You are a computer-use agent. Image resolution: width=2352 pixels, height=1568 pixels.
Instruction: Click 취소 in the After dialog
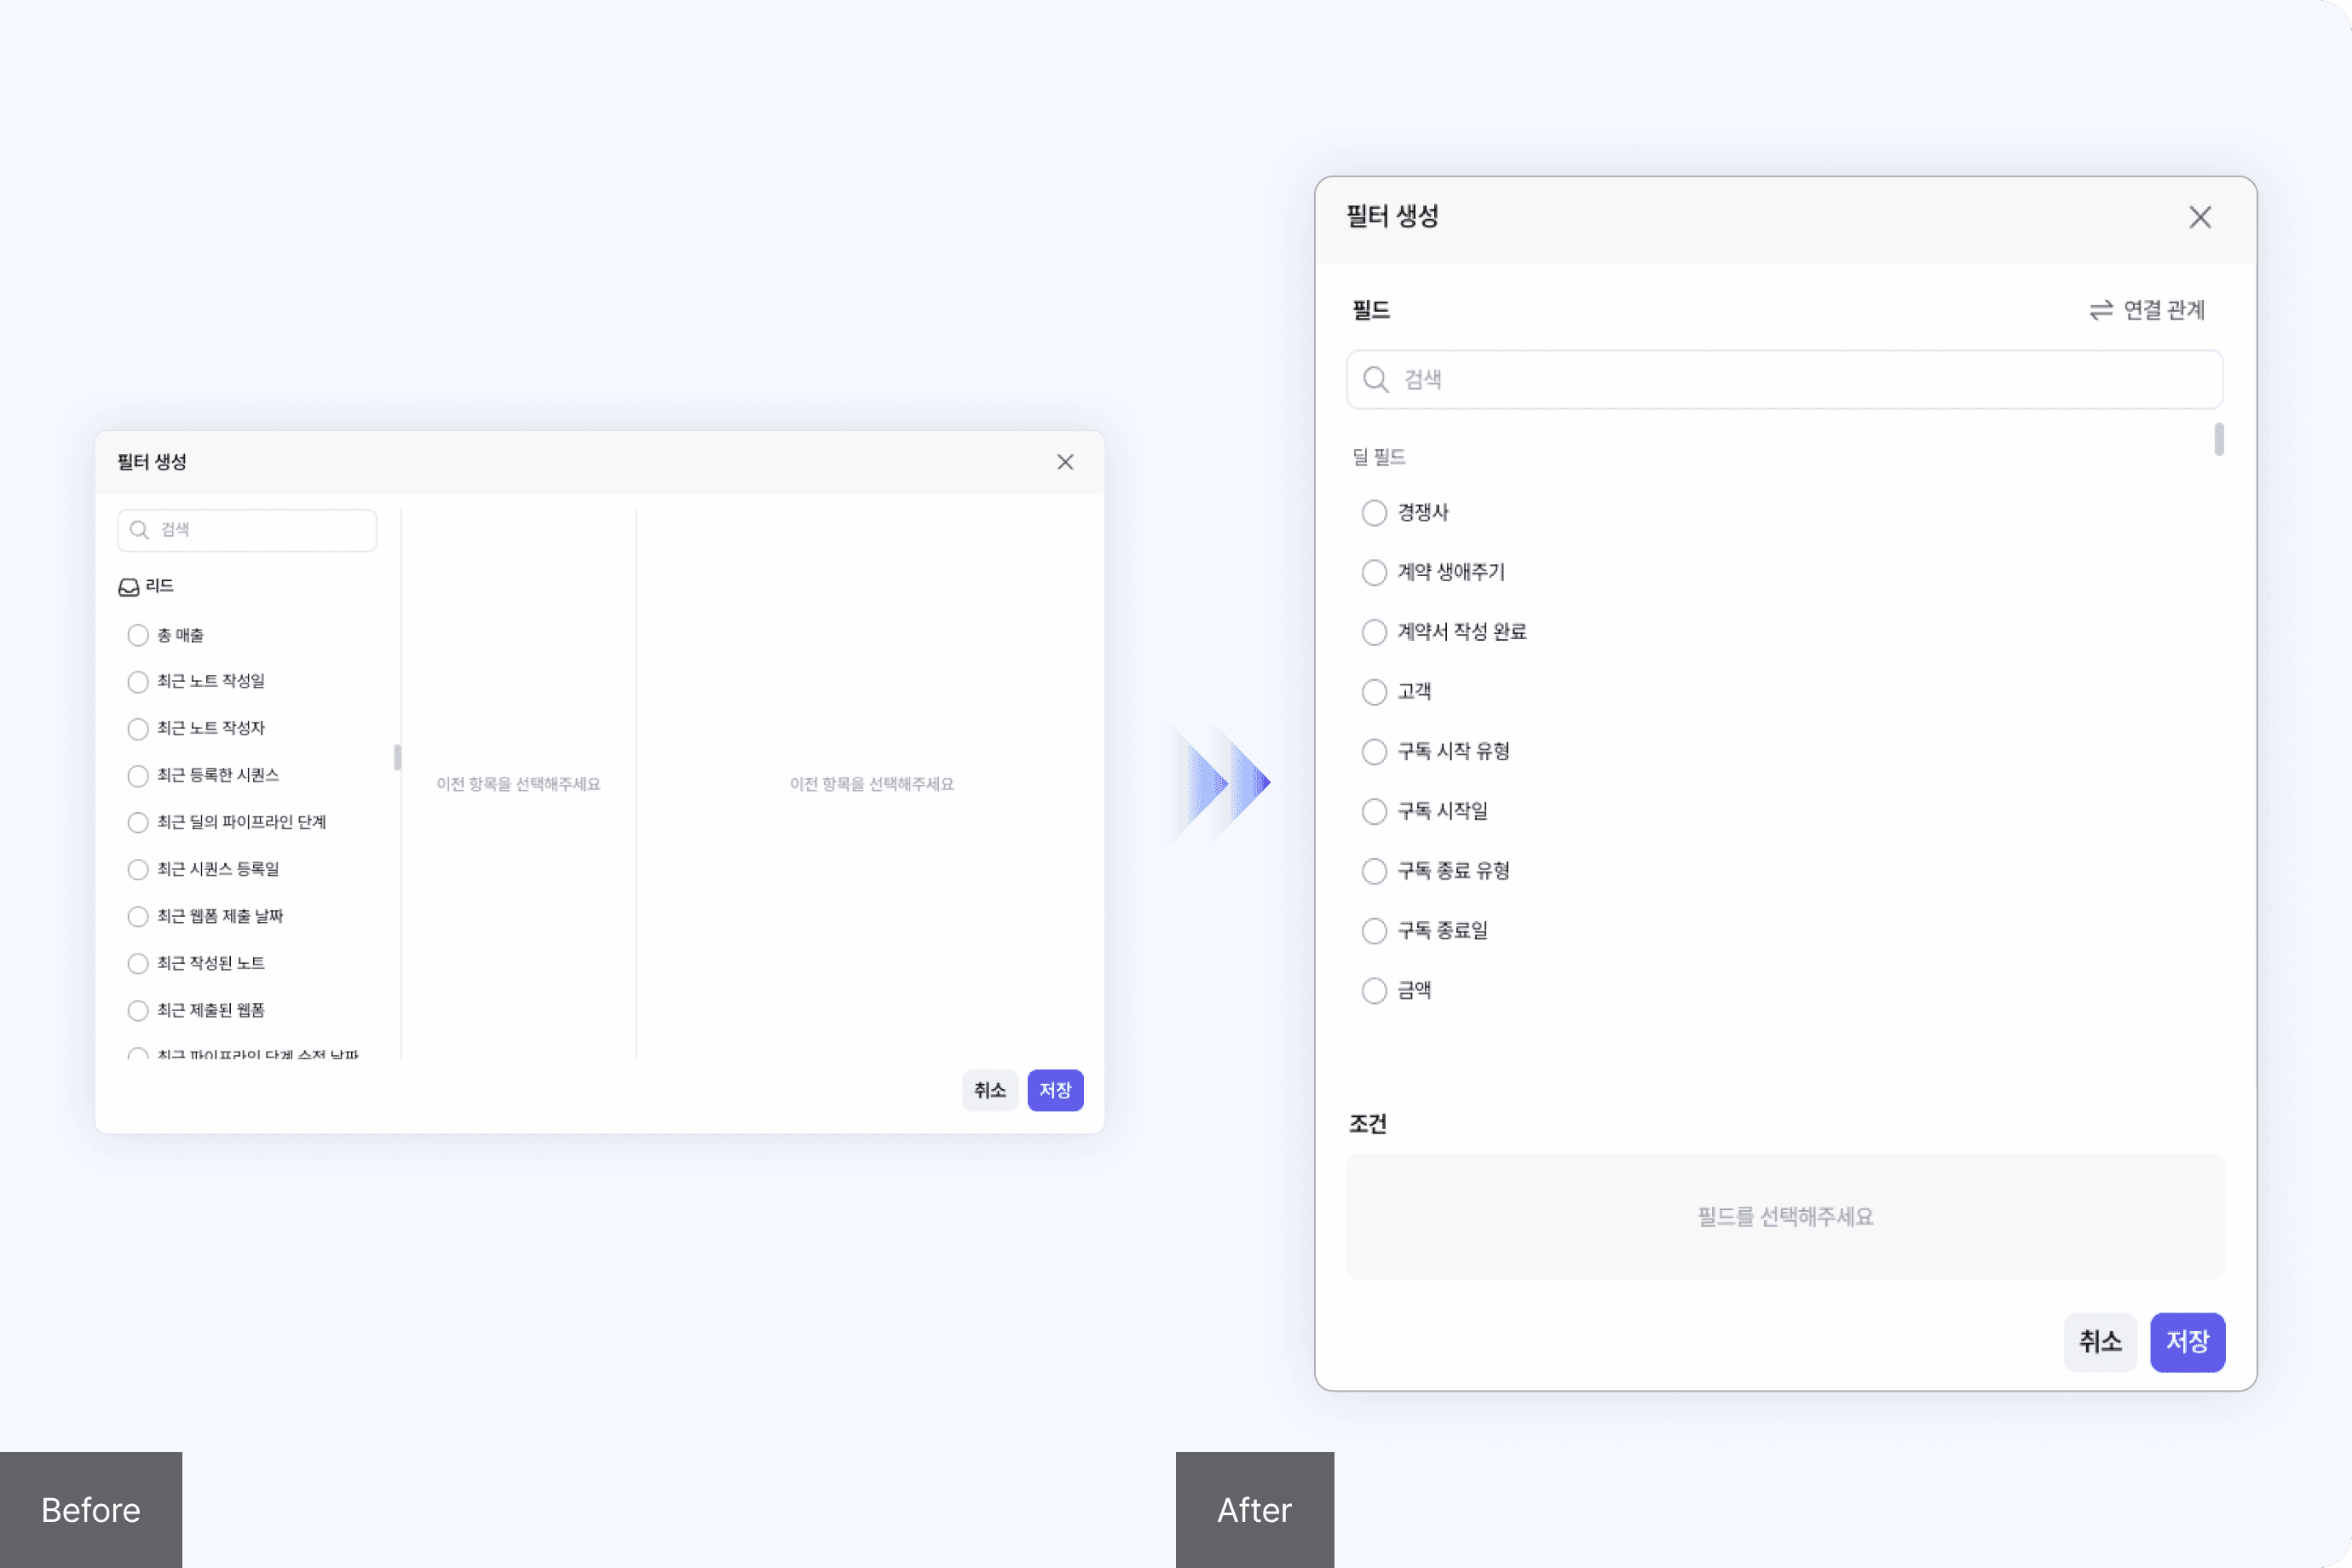coord(2100,1342)
